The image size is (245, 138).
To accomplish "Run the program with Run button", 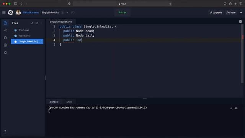I will 122,13.
